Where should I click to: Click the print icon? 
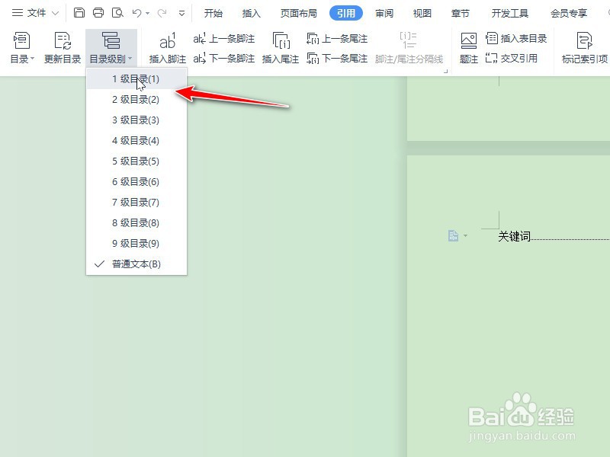(98, 13)
